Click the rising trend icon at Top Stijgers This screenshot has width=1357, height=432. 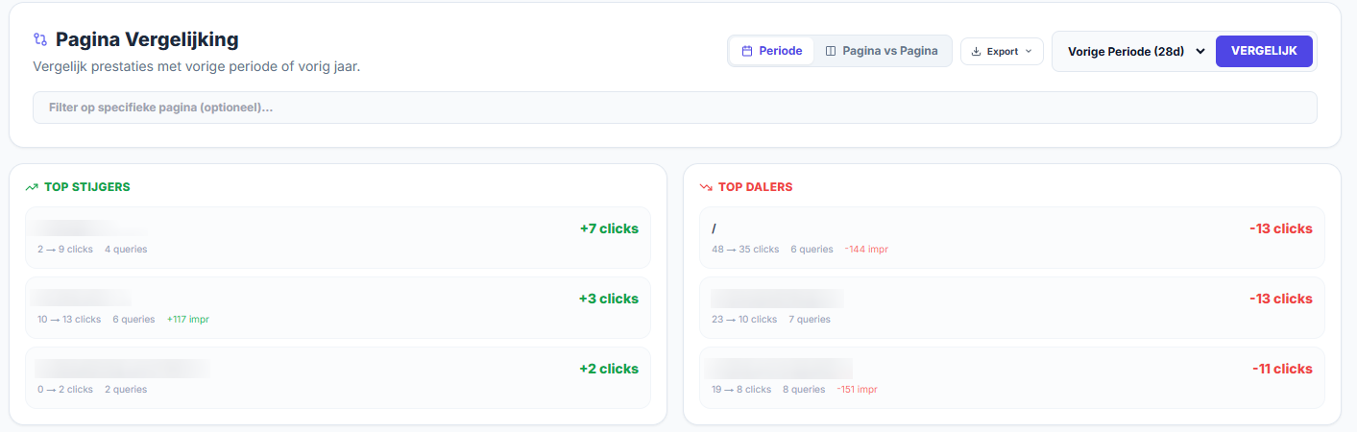tap(32, 187)
